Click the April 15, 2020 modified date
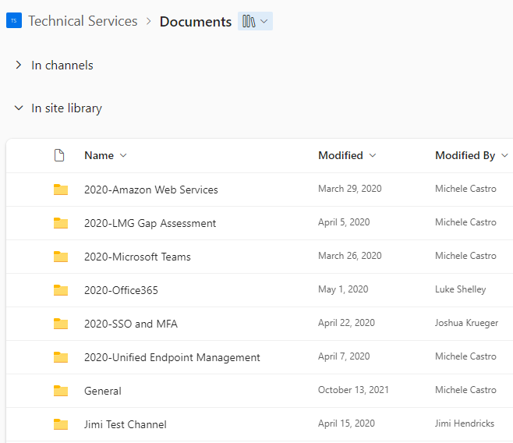513x443 pixels. [x=346, y=424]
